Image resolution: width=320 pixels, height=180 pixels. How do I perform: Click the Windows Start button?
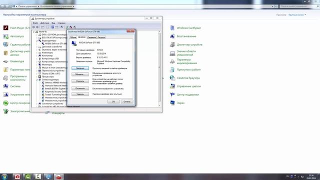point(4,176)
